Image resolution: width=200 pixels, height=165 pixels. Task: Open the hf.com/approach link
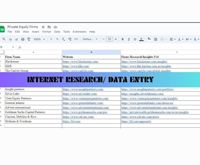136,121
